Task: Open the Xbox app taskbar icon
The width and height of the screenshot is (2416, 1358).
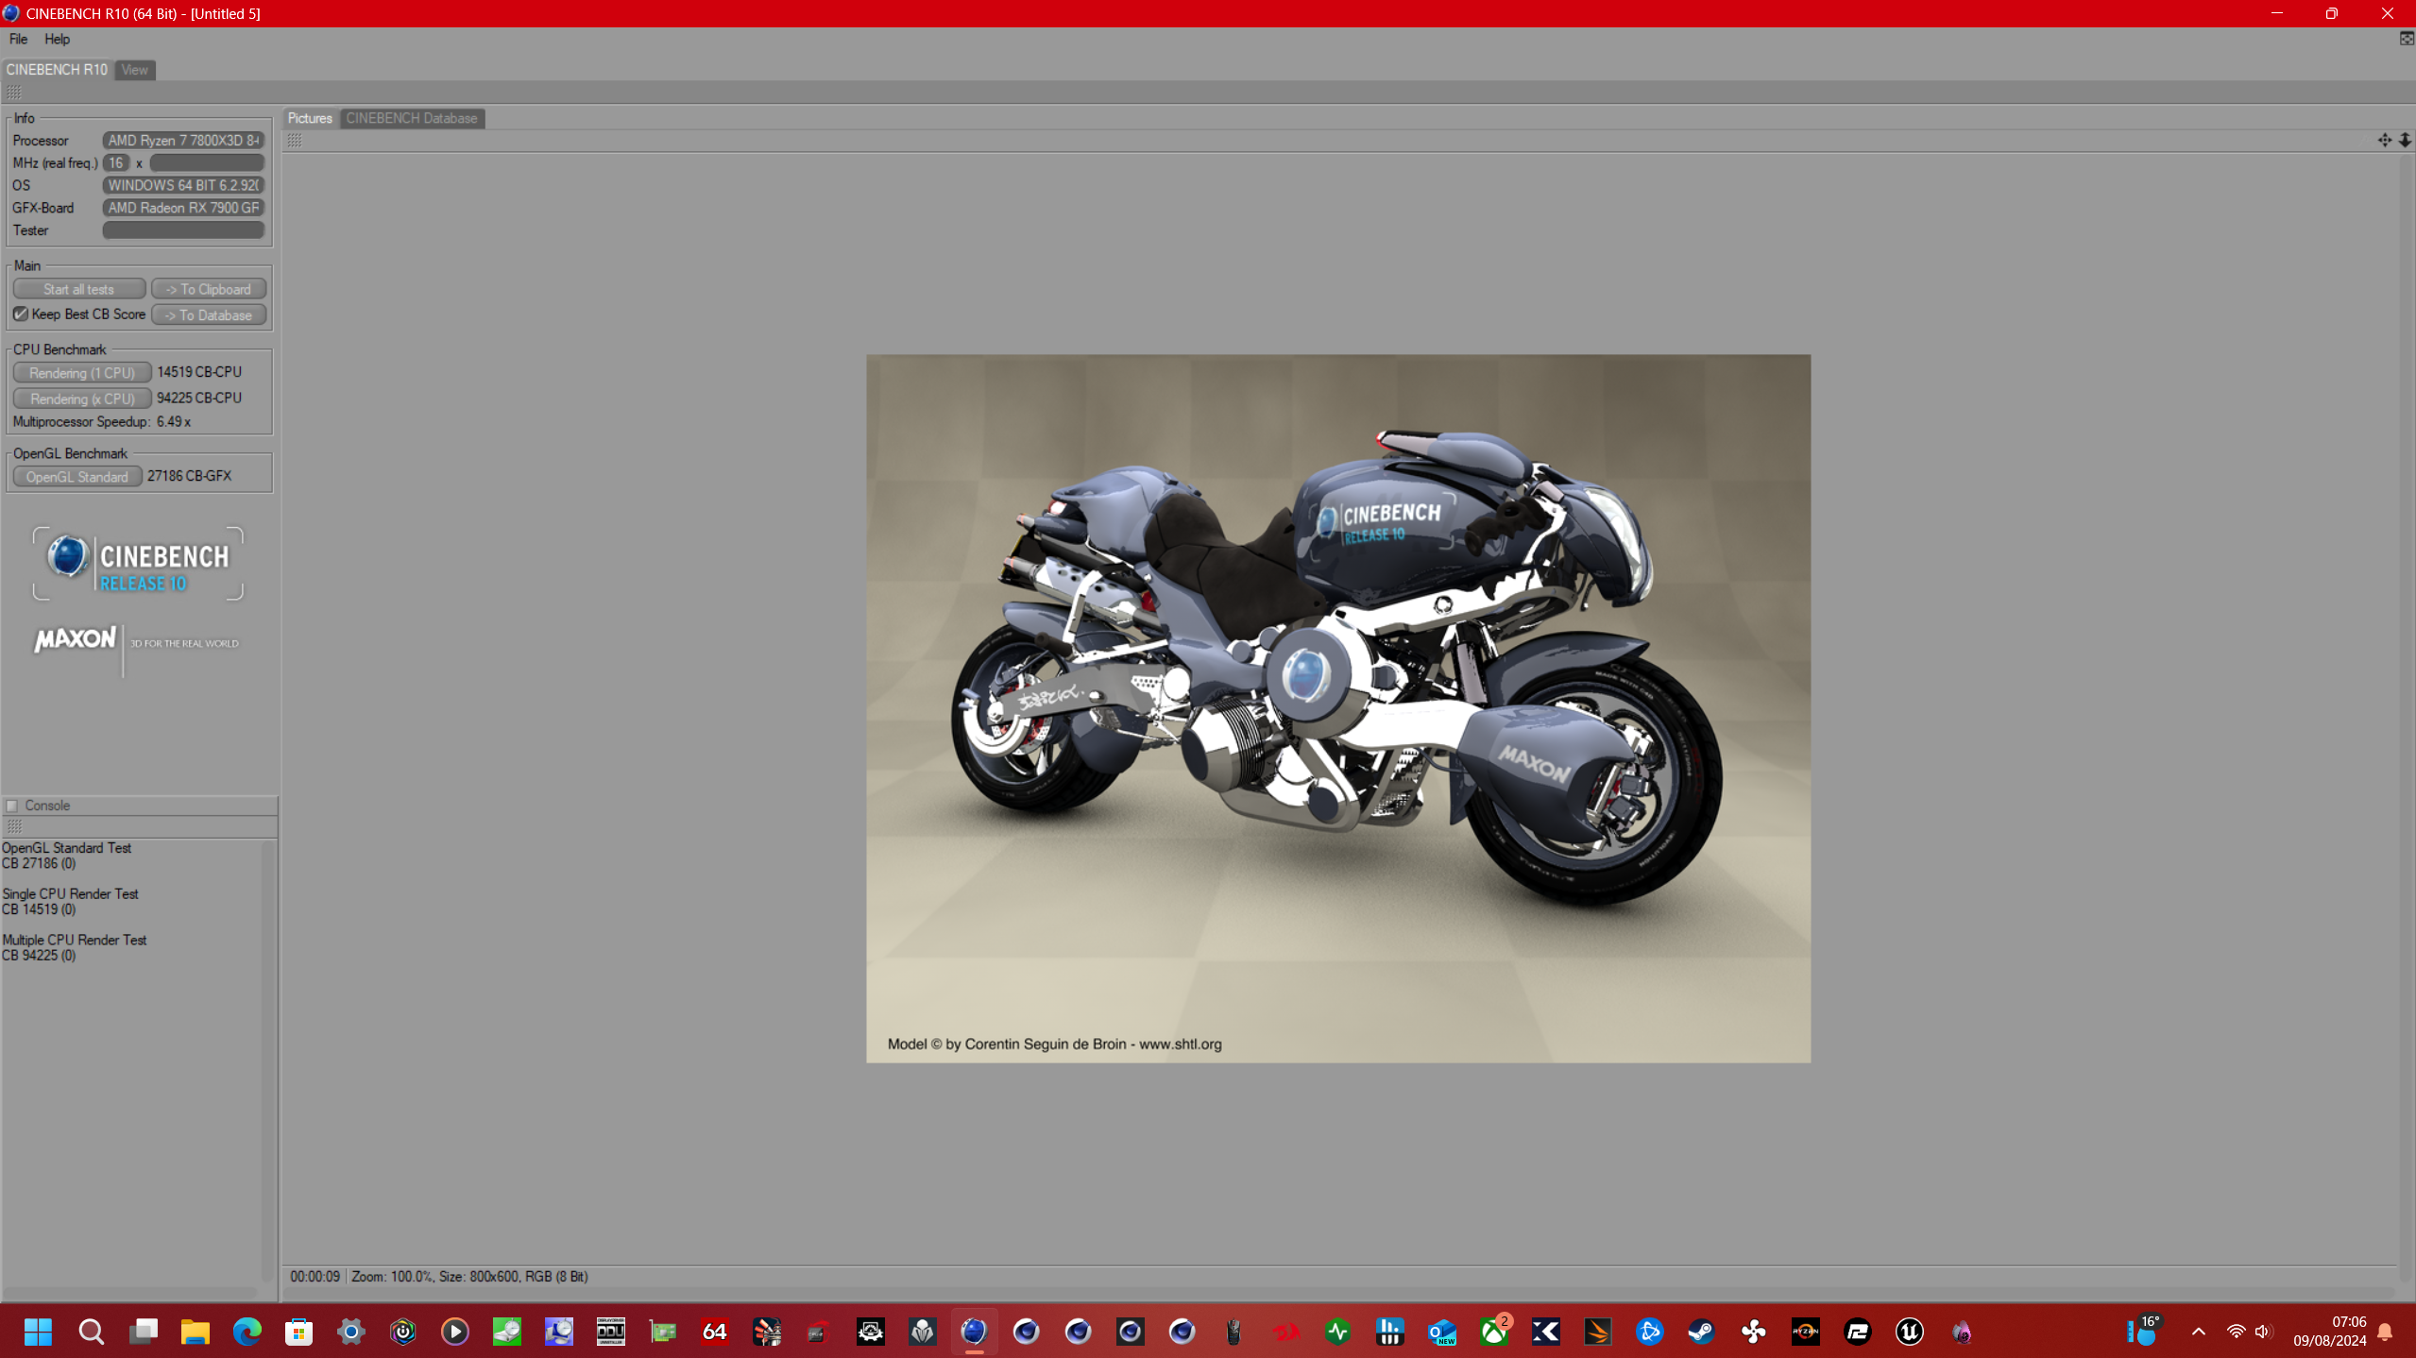Action: [1494, 1333]
